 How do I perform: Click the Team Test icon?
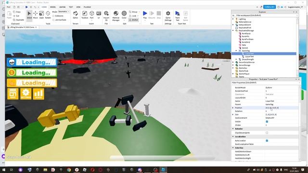point(178,16)
